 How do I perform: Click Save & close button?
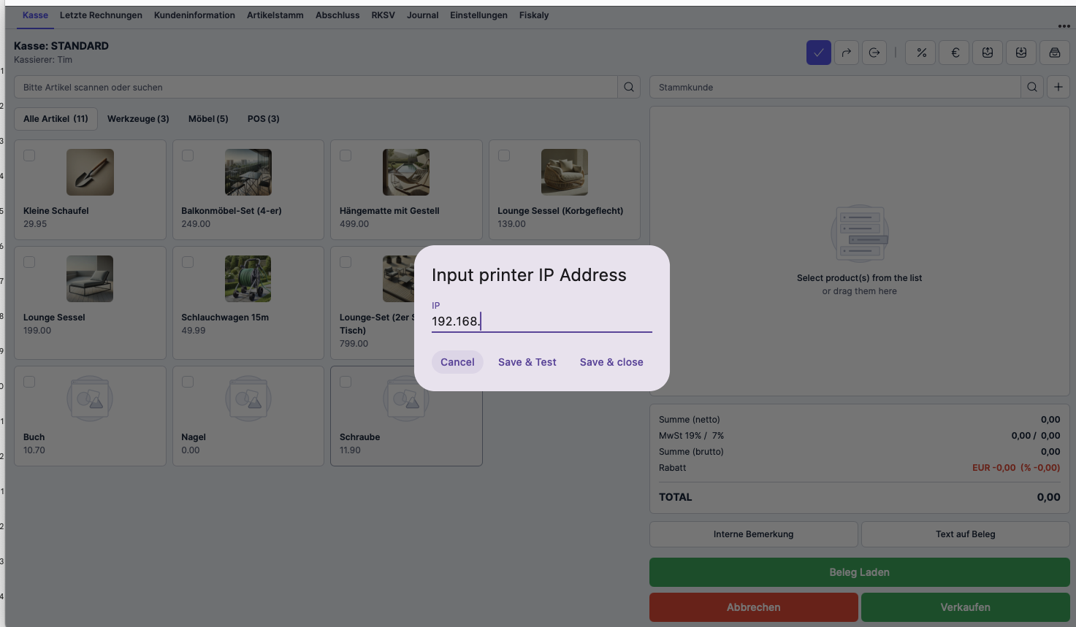point(611,362)
